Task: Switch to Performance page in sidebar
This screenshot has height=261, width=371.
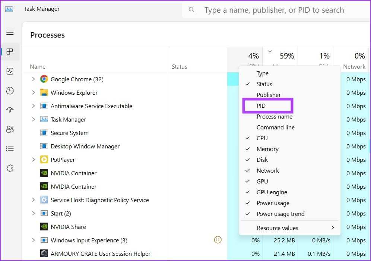Action: click(x=10, y=71)
